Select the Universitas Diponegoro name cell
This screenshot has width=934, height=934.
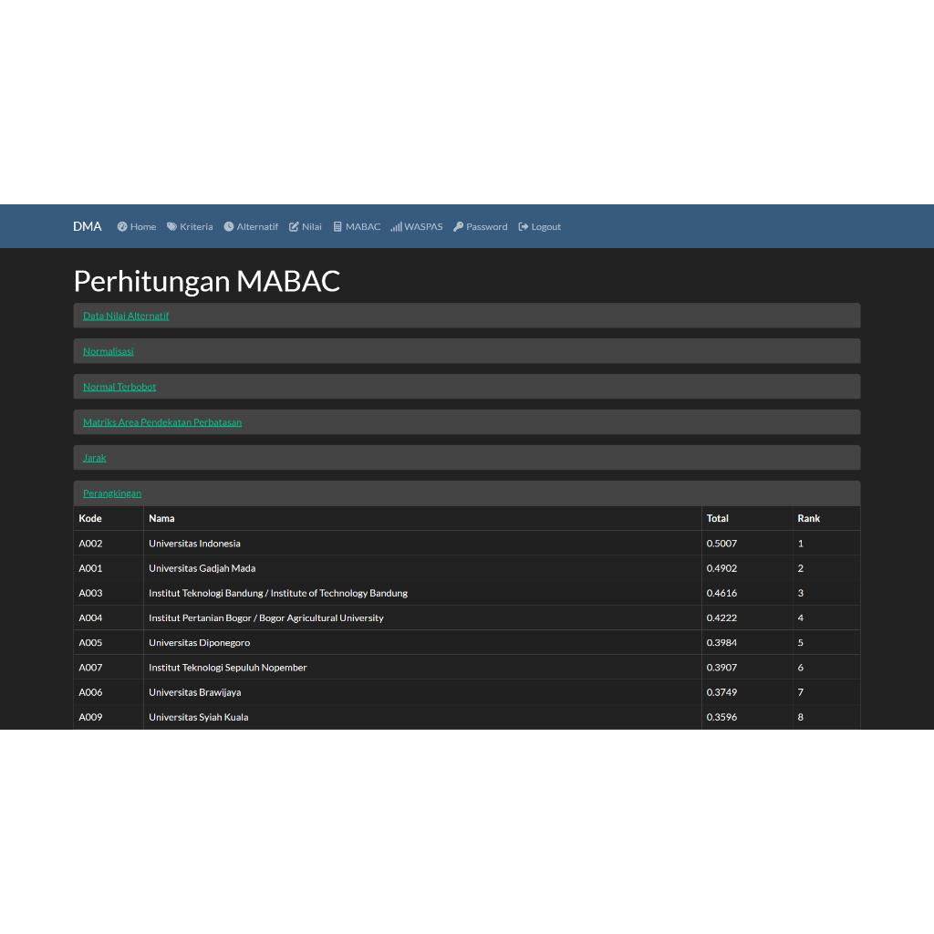(422, 643)
